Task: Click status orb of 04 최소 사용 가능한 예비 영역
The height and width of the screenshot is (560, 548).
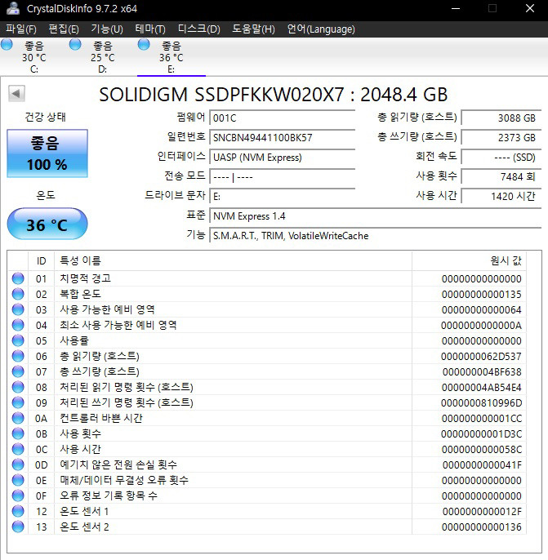Action: 18,325
